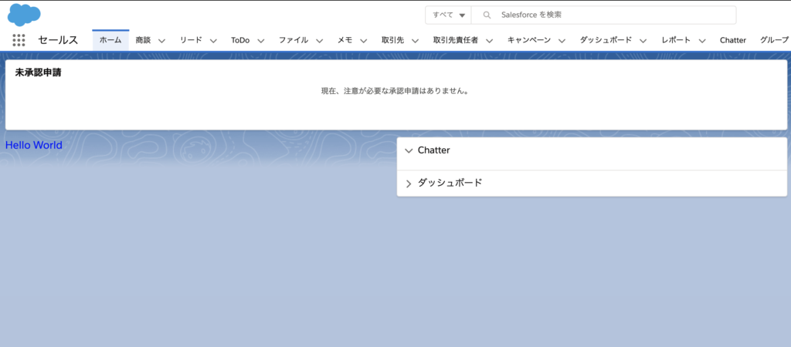
Task: Expand the キャンペーン tab dropdown chevron
Action: click(562, 41)
